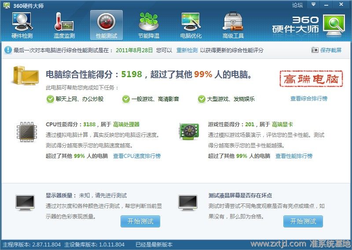Click the overall score 5198
The image size is (352, 250).
point(132,74)
